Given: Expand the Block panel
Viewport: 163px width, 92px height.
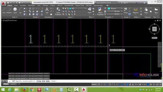Looking at the screenshot, I should [x=92, y=17].
